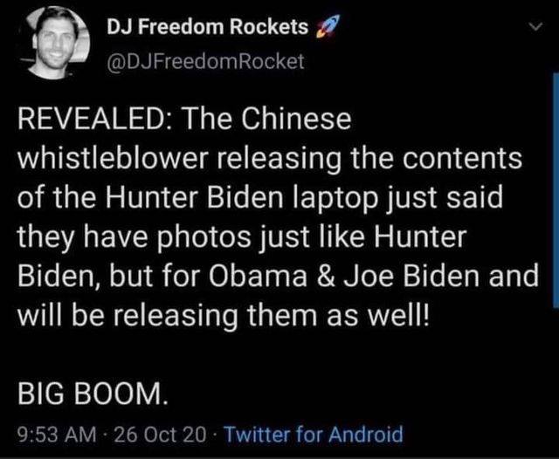The image size is (559, 459).
Task: Click the 9:53 AM timestamp
Action: (57, 435)
